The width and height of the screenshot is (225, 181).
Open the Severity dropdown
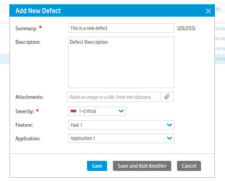pos(97,111)
